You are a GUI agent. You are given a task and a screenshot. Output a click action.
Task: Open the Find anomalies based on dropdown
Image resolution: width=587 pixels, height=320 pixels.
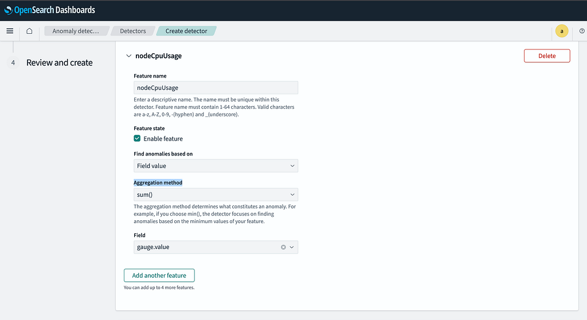tap(216, 166)
